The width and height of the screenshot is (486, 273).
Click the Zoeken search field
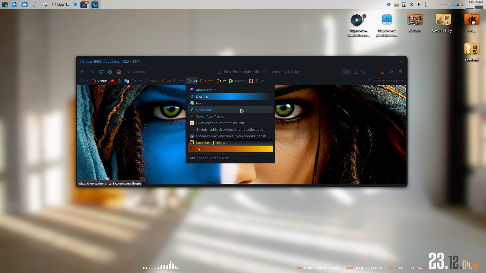point(167,72)
